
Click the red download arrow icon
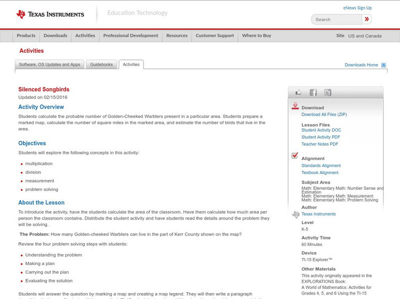(295, 106)
